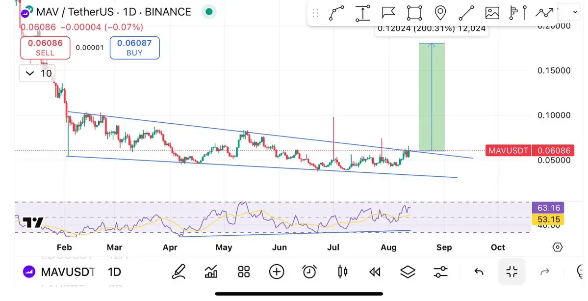Screen dimensions: 588x301
Task: Open the four-square layout grid
Action: pos(244,272)
